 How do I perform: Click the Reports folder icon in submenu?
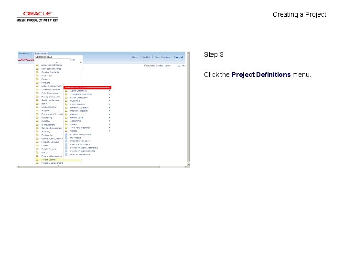[66, 114]
